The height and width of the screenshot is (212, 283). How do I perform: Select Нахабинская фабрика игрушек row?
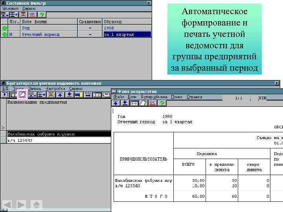coord(59,134)
